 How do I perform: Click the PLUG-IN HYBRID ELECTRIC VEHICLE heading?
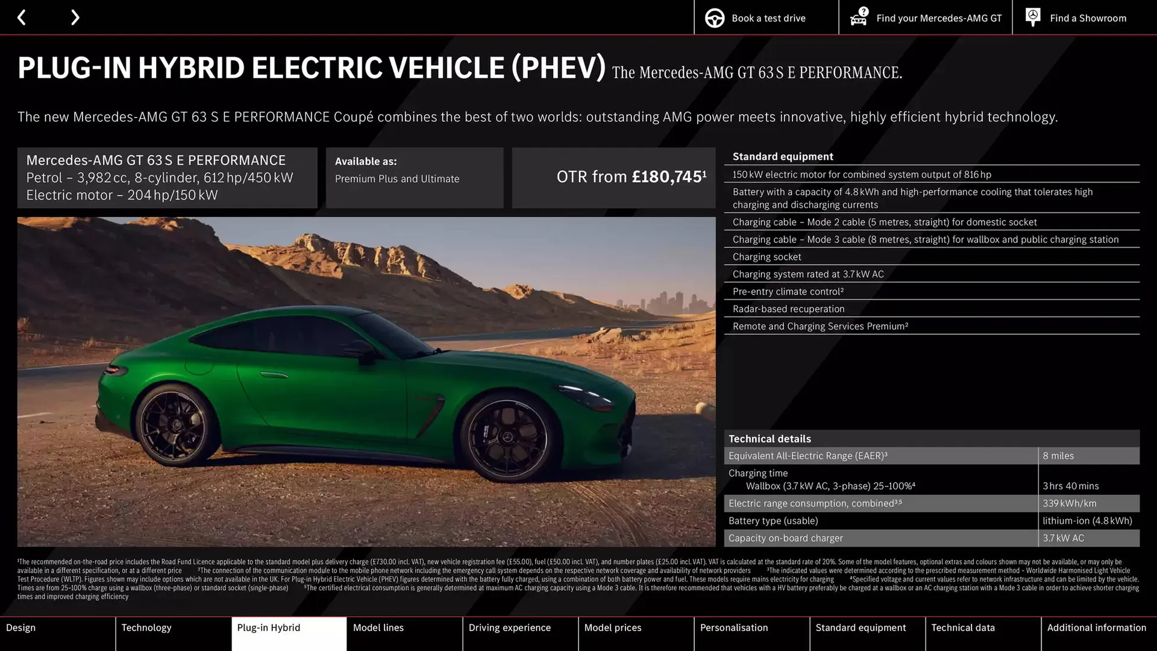(312, 68)
